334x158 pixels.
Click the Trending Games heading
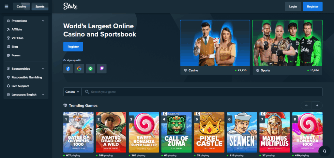[83, 106]
